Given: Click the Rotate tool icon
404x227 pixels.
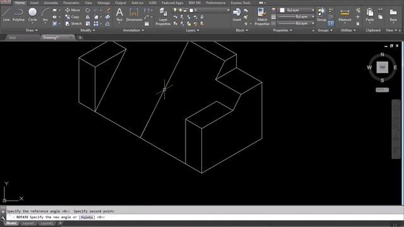Looking at the screenshot, I should tap(88, 10).
